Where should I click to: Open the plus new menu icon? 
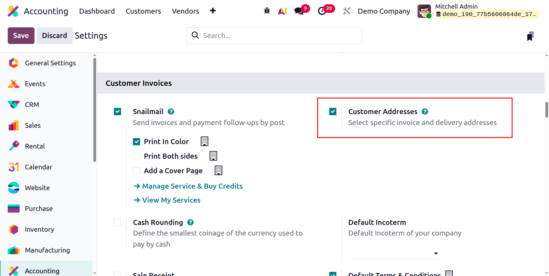point(213,11)
